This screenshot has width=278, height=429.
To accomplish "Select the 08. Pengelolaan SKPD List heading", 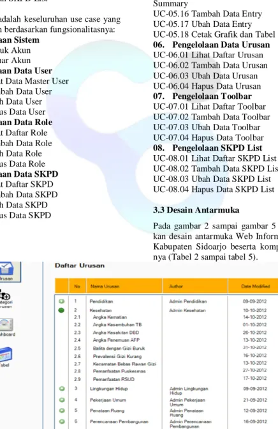I will pos(207,147).
